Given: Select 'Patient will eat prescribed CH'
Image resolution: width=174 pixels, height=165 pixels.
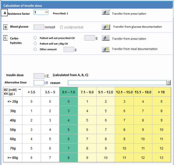Looking at the screenshot, I should [x=35, y=38].
